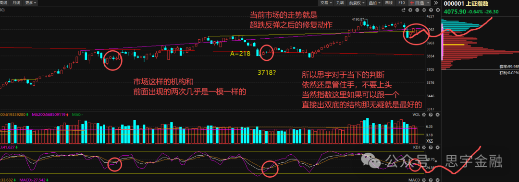
Task: Open the F10 company info button
Action: [401, 3]
